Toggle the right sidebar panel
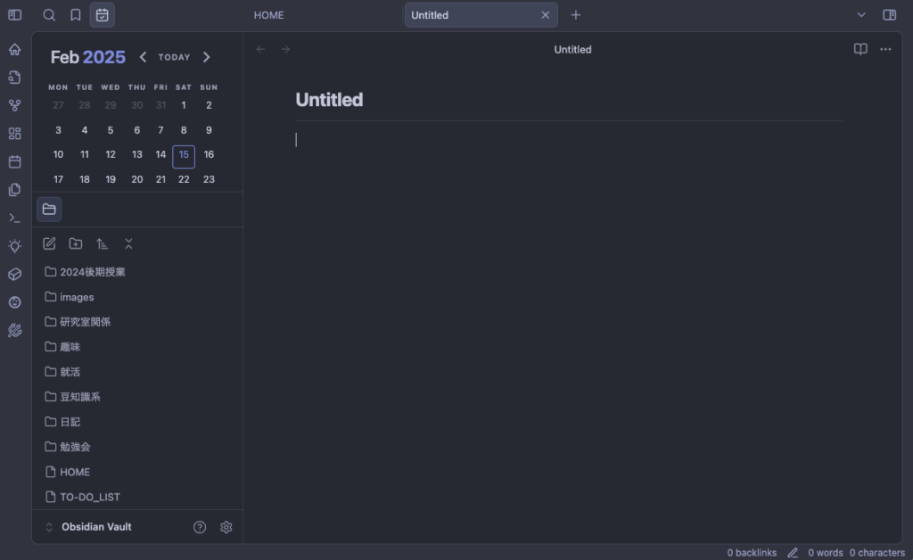Image resolution: width=913 pixels, height=560 pixels. pyautogui.click(x=889, y=15)
